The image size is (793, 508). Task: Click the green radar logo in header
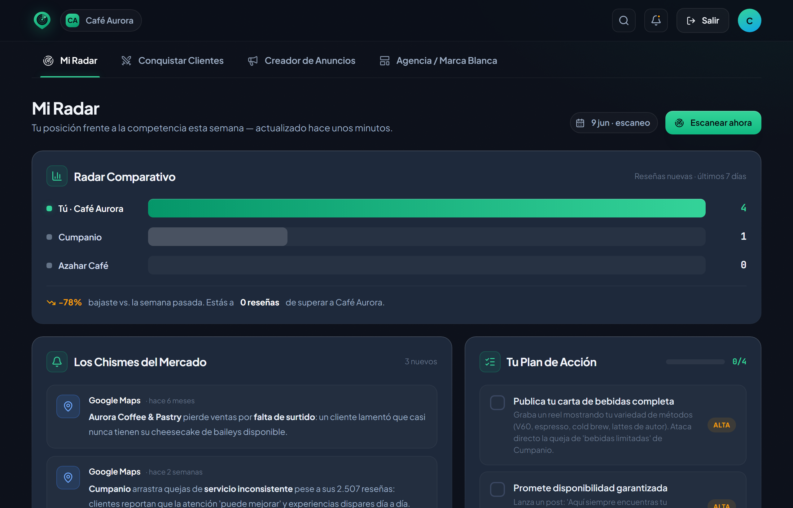coord(42,20)
